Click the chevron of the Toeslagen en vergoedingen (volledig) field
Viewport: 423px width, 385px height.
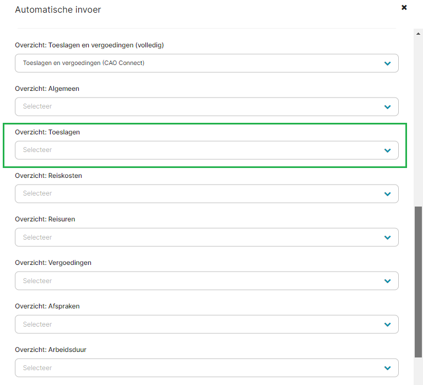coord(387,63)
